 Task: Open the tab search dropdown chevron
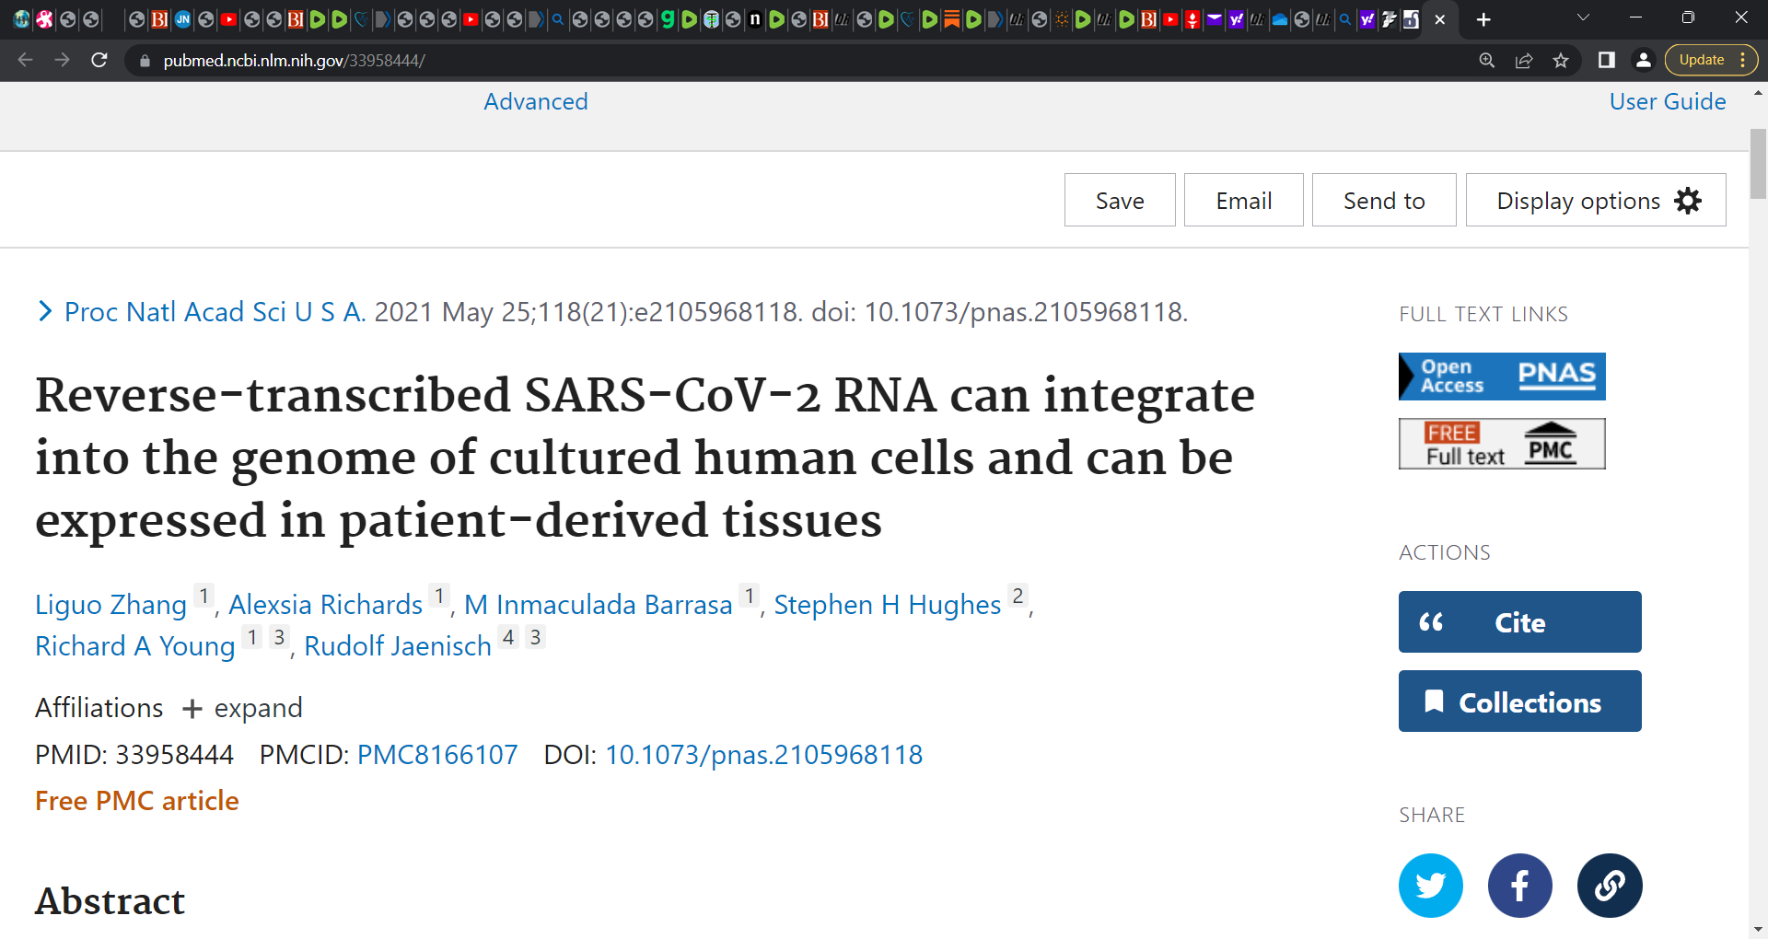[1583, 17]
